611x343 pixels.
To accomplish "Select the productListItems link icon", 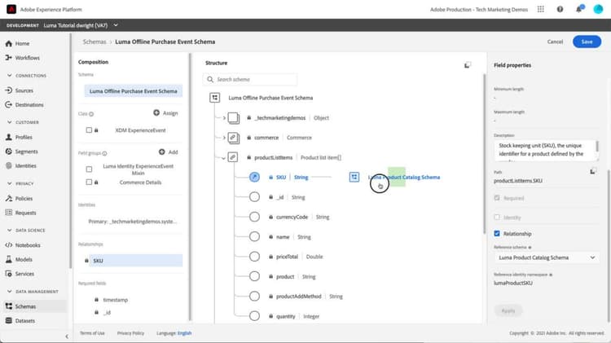I will [233, 157].
